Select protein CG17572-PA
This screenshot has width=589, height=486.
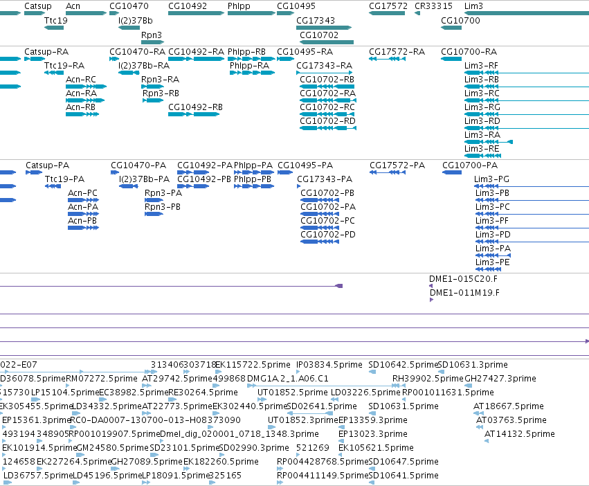tap(388, 172)
